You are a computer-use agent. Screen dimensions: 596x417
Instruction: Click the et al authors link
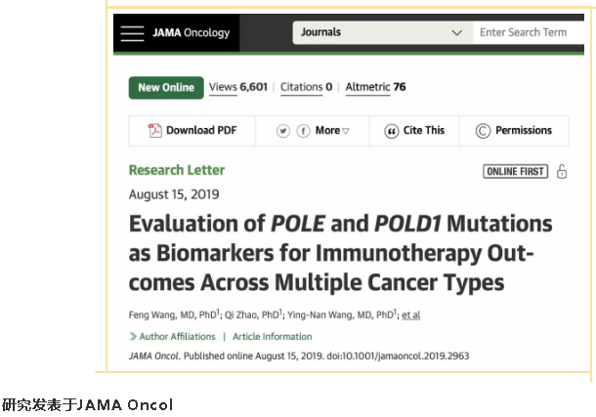click(411, 314)
